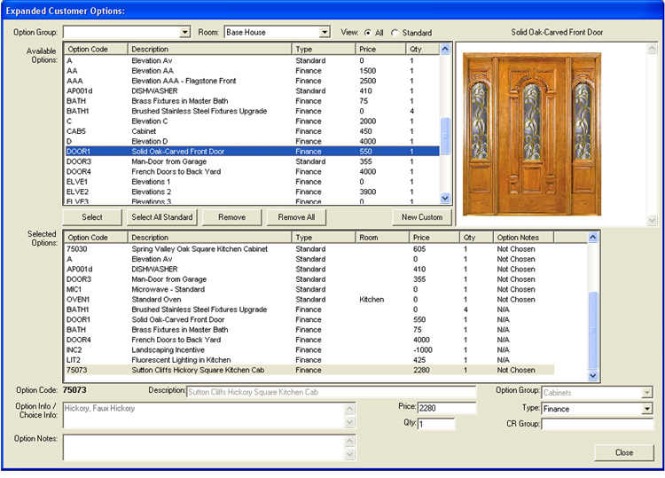Click the CR Group input field
The image size is (665, 478).
(x=598, y=424)
